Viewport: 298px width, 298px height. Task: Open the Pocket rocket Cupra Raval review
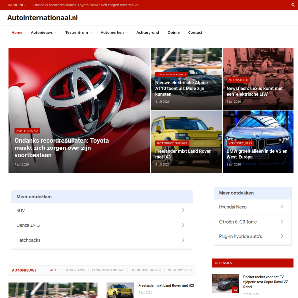(265, 282)
